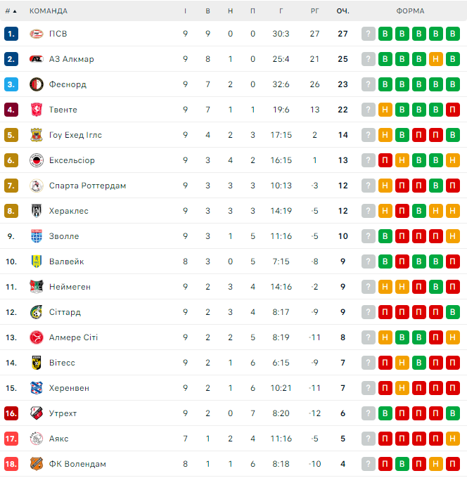Click the Ajax club crest

(x=37, y=439)
